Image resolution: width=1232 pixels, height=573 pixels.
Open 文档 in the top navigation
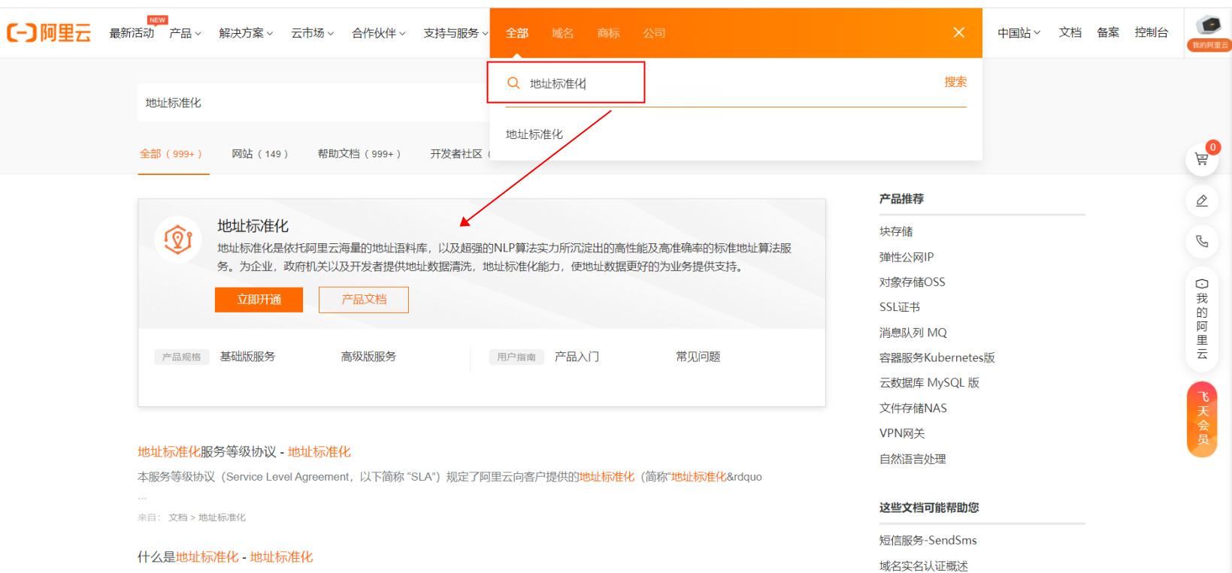click(x=1070, y=32)
